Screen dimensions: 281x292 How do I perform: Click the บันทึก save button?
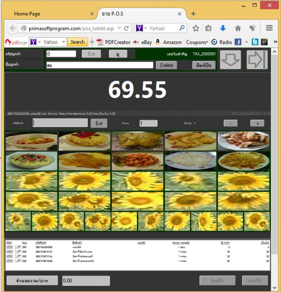click(217, 280)
